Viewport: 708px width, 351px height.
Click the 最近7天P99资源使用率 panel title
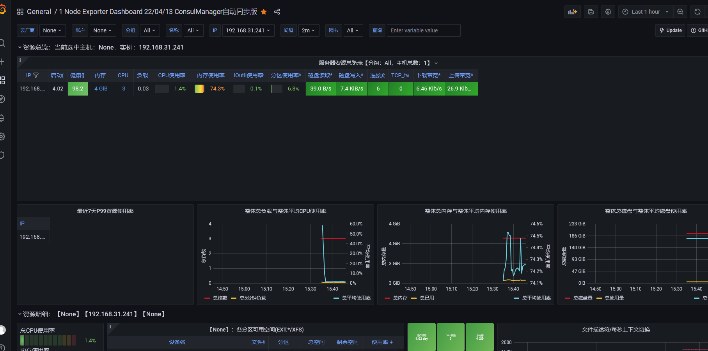[105, 211]
